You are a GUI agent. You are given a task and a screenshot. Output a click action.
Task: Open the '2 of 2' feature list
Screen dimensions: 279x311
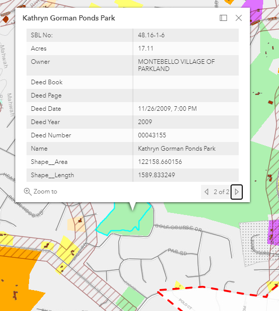(x=221, y=192)
